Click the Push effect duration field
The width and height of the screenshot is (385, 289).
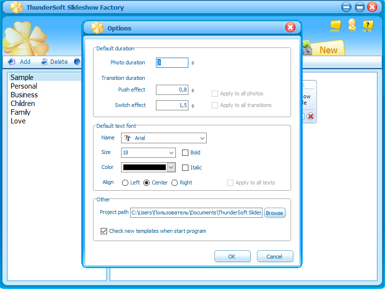point(172,90)
